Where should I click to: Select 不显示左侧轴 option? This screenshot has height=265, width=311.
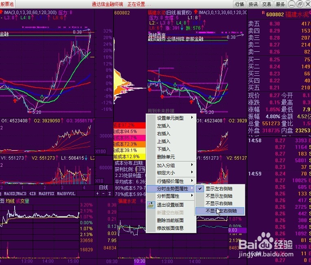click(220, 196)
